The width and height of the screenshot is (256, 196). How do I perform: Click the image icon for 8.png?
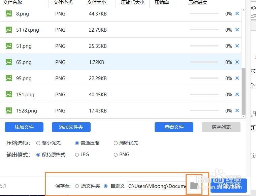pos(9,13)
